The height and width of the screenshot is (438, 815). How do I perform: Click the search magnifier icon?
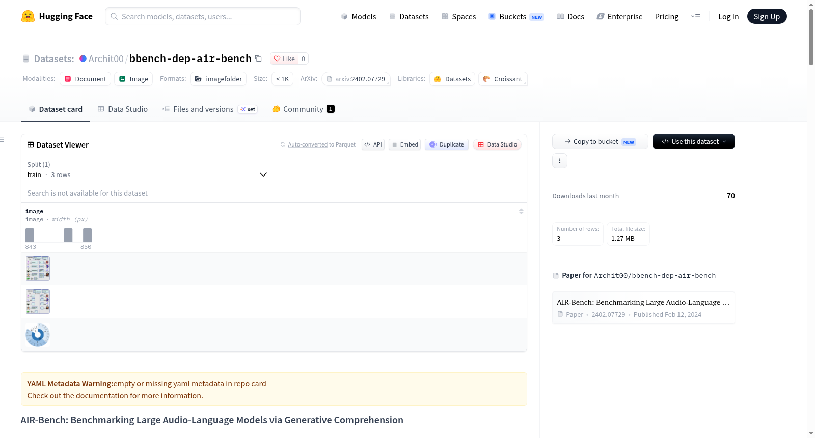click(114, 16)
